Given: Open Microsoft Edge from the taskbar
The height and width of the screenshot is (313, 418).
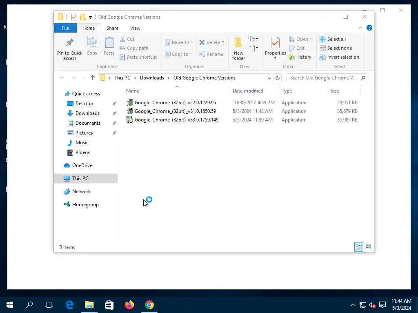Looking at the screenshot, I should (69, 305).
